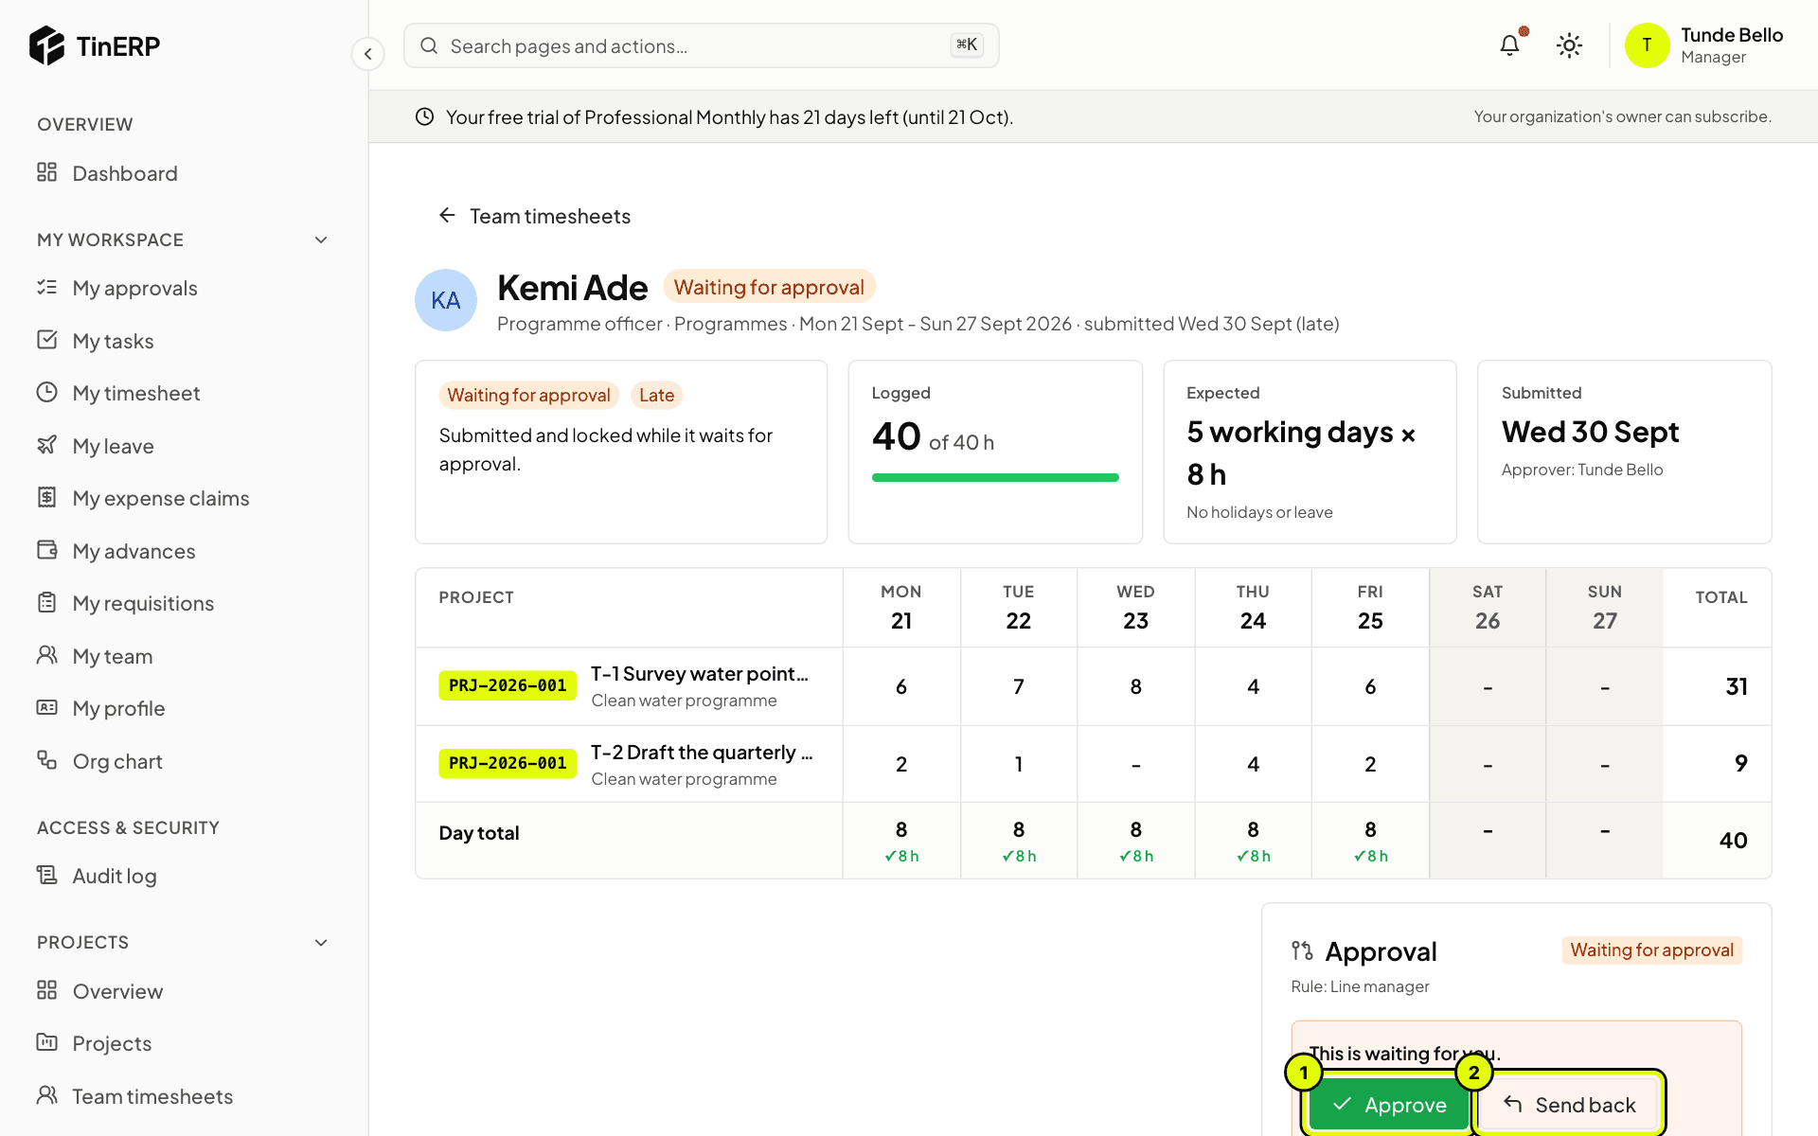Click Approver: Tunde Bello text

click(1582, 470)
